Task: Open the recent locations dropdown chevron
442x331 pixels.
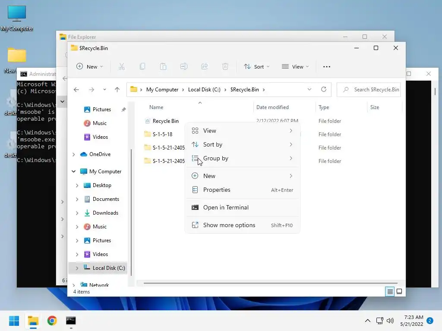Action: tap(104, 90)
